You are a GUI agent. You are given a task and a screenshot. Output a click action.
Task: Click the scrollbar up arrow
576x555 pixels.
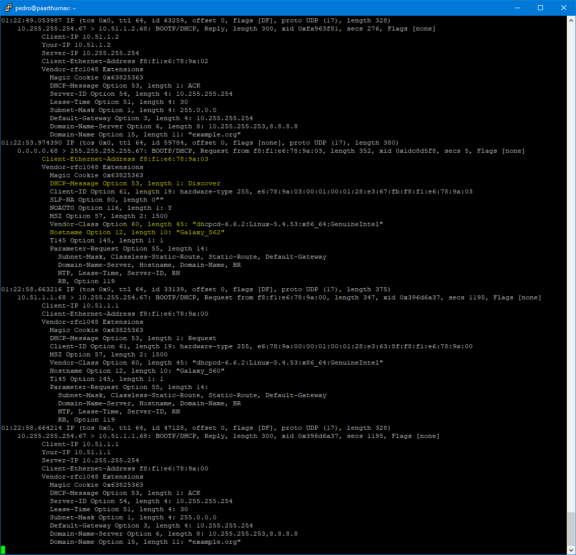(x=571, y=20)
